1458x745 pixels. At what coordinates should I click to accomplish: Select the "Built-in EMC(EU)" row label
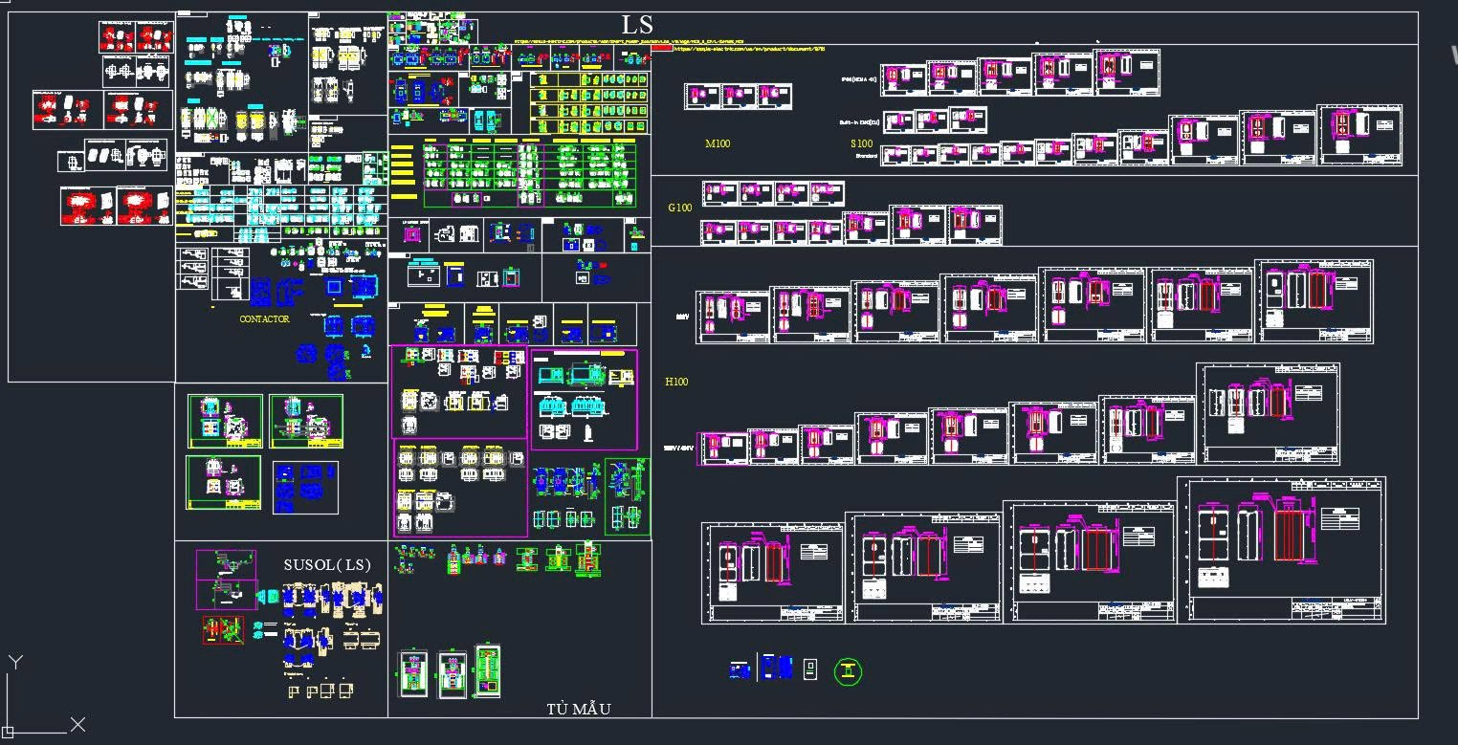point(859,121)
